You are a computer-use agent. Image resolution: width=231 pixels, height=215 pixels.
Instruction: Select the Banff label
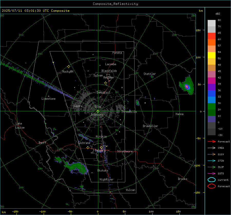click(x=42, y=142)
